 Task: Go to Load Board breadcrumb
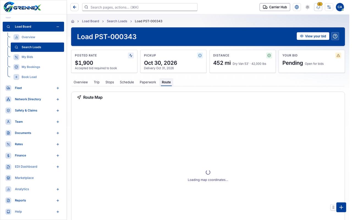pos(90,21)
